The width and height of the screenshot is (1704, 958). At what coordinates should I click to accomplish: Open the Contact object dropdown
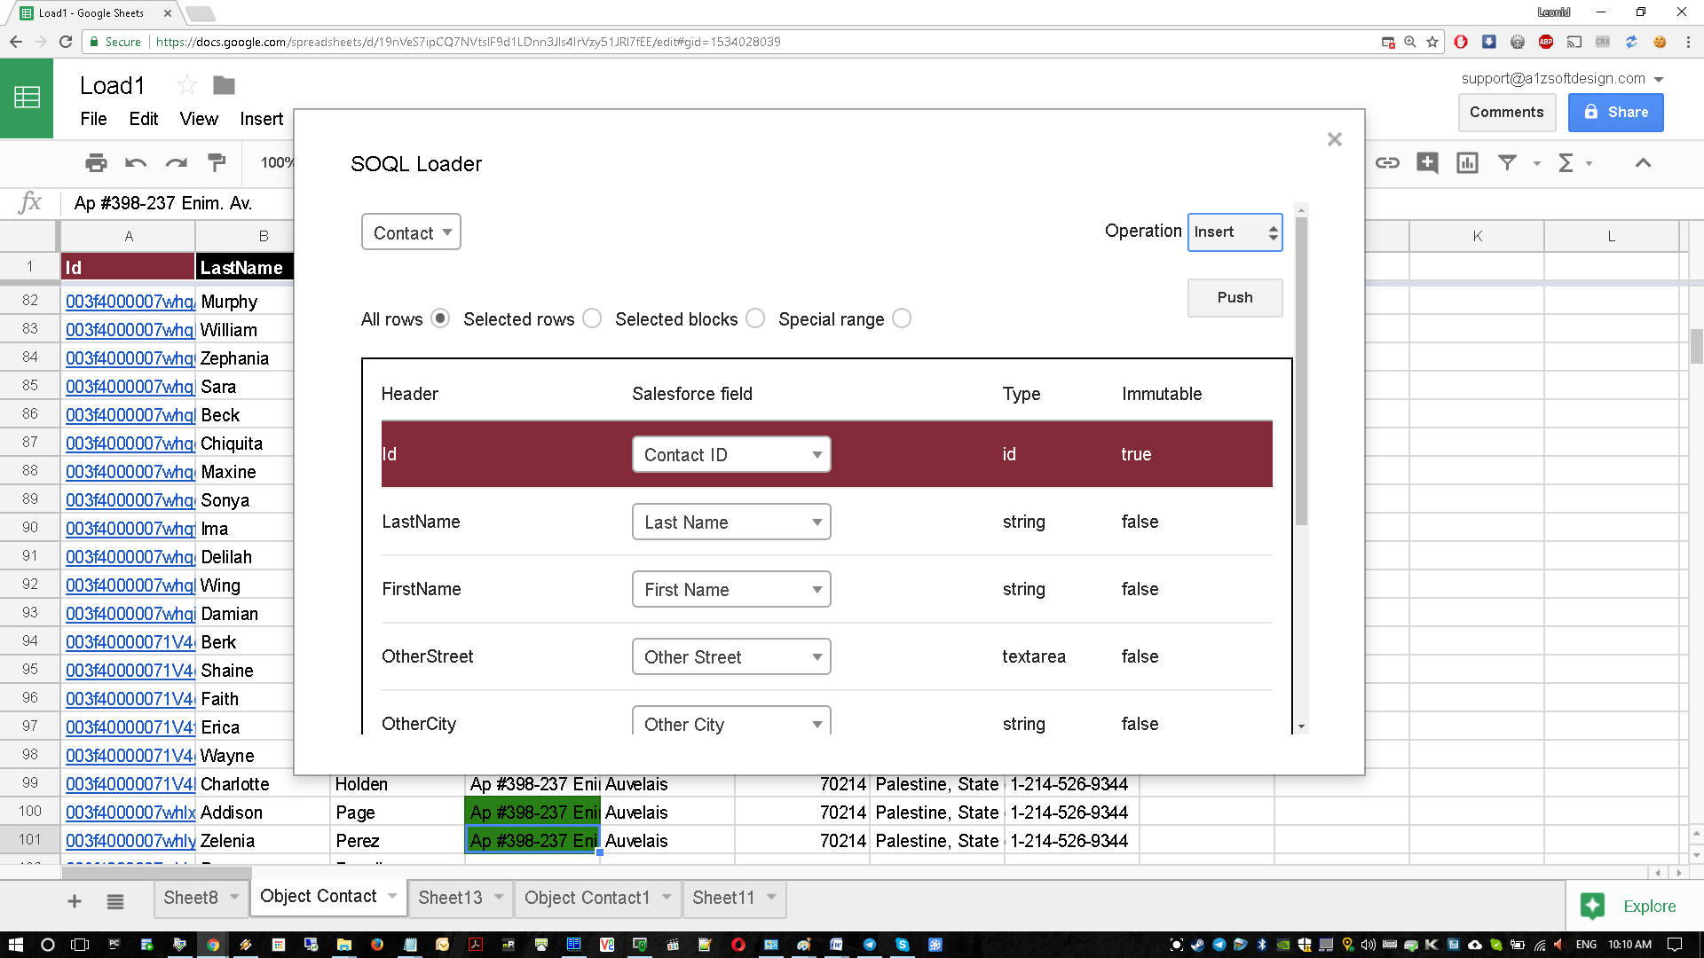click(411, 232)
